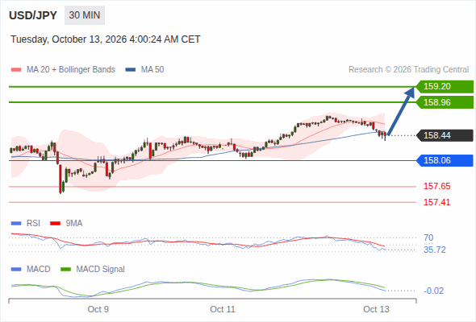Click the MACD value -0.02 label
The height and width of the screenshot is (322, 476).
click(434, 291)
